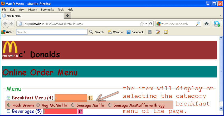Click the magnifier in AVG Secure Search box

click(x=198, y=24)
